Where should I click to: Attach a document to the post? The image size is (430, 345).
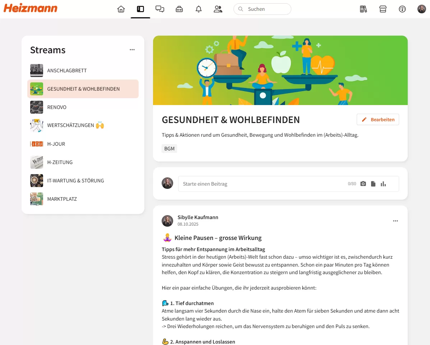tap(373, 184)
